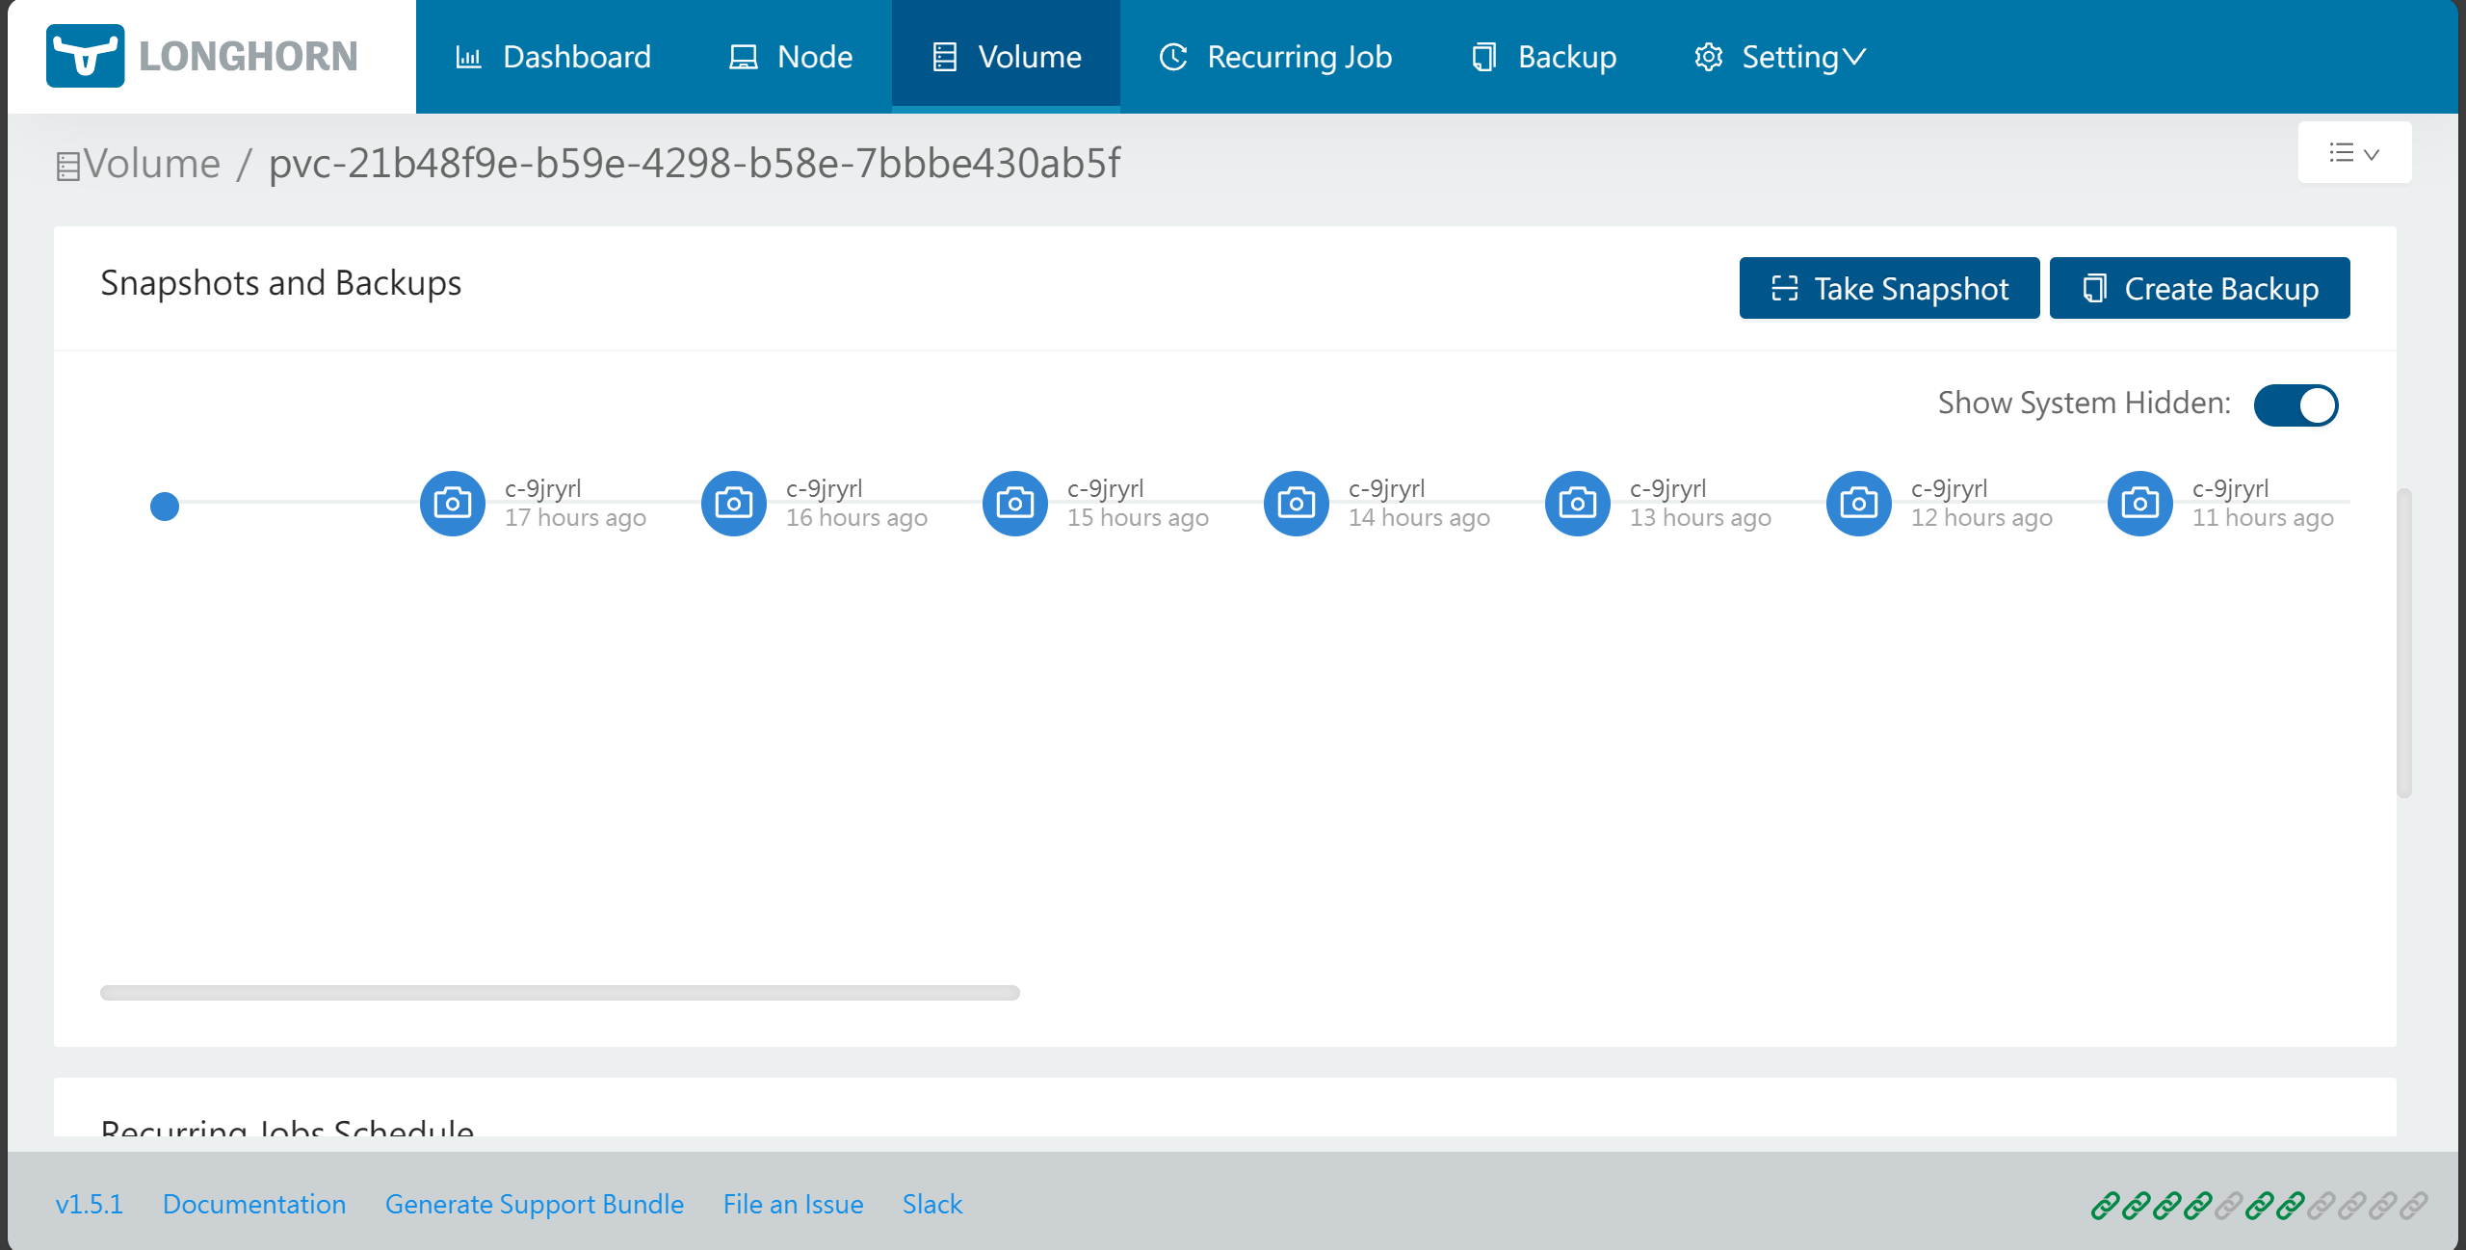2466x1250 pixels.
Task: Select the snapshot taken 15 hours ago
Action: point(1014,503)
